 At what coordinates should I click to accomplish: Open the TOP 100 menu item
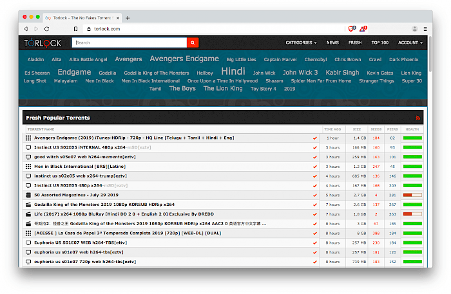[379, 42]
